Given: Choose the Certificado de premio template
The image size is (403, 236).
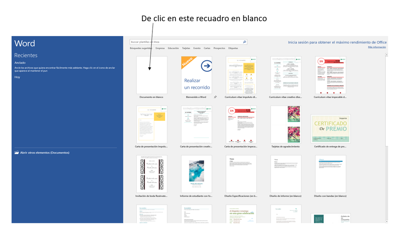Looking at the screenshot, I should point(330,129).
